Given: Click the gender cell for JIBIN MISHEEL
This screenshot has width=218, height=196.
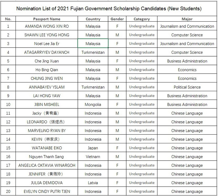Looking at the screenshot, I should tap(117, 105).
